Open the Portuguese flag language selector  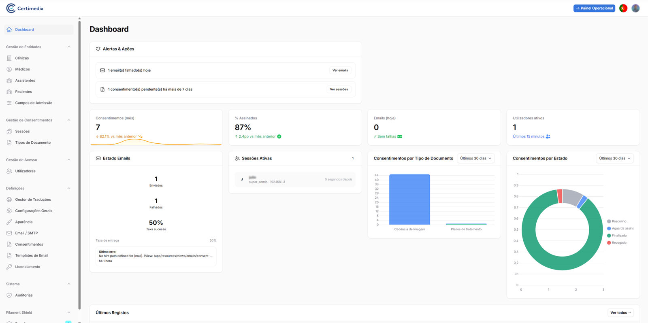click(x=623, y=8)
